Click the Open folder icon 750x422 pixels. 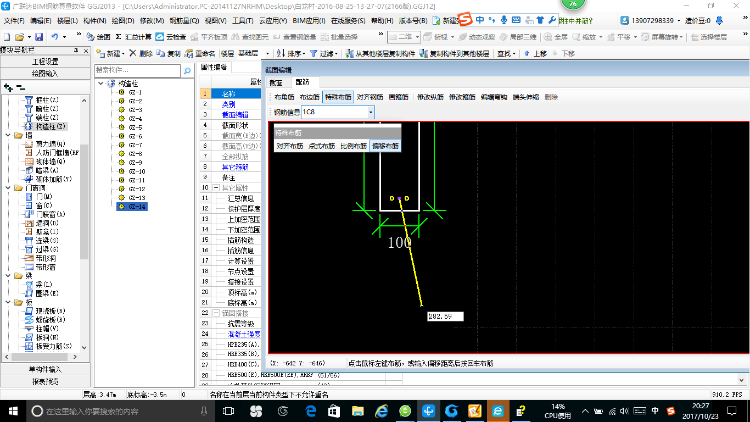pyautogui.click(x=19, y=37)
